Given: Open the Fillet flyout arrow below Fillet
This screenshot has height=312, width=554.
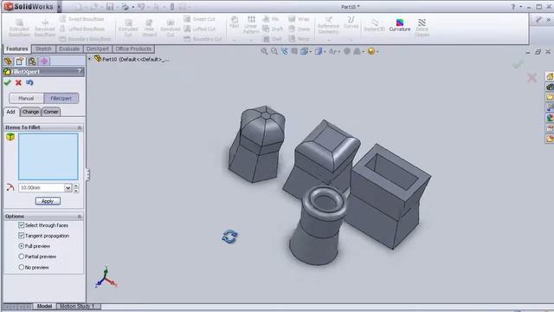Looking at the screenshot, I should [235, 40].
